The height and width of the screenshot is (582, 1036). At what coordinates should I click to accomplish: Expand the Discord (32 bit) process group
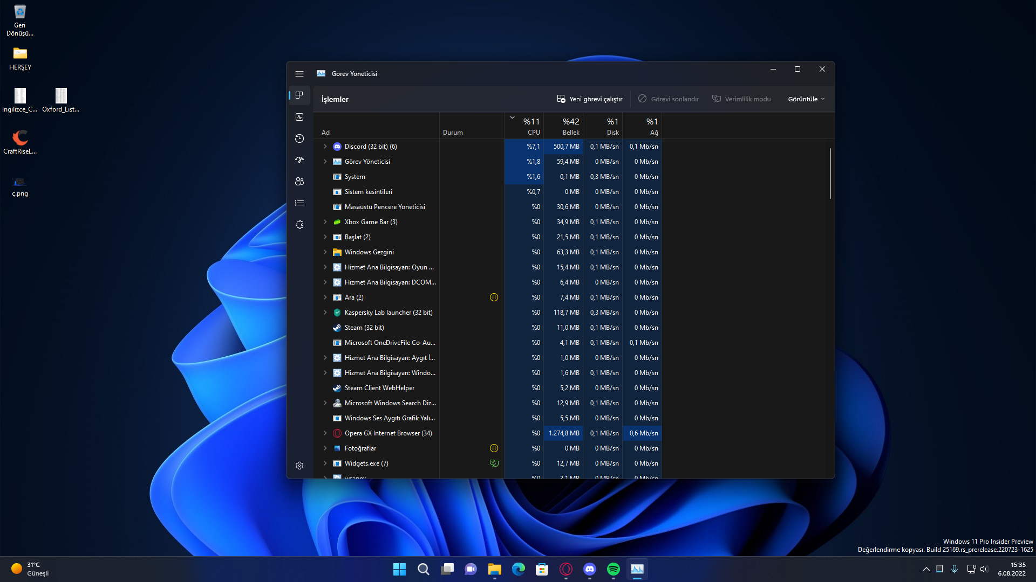tap(325, 147)
